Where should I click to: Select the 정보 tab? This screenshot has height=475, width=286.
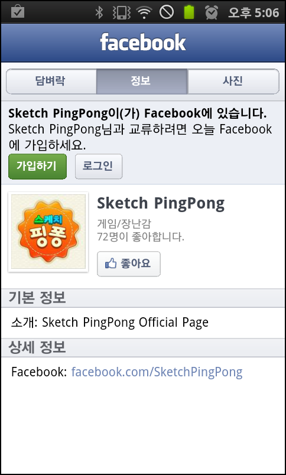coord(142,81)
